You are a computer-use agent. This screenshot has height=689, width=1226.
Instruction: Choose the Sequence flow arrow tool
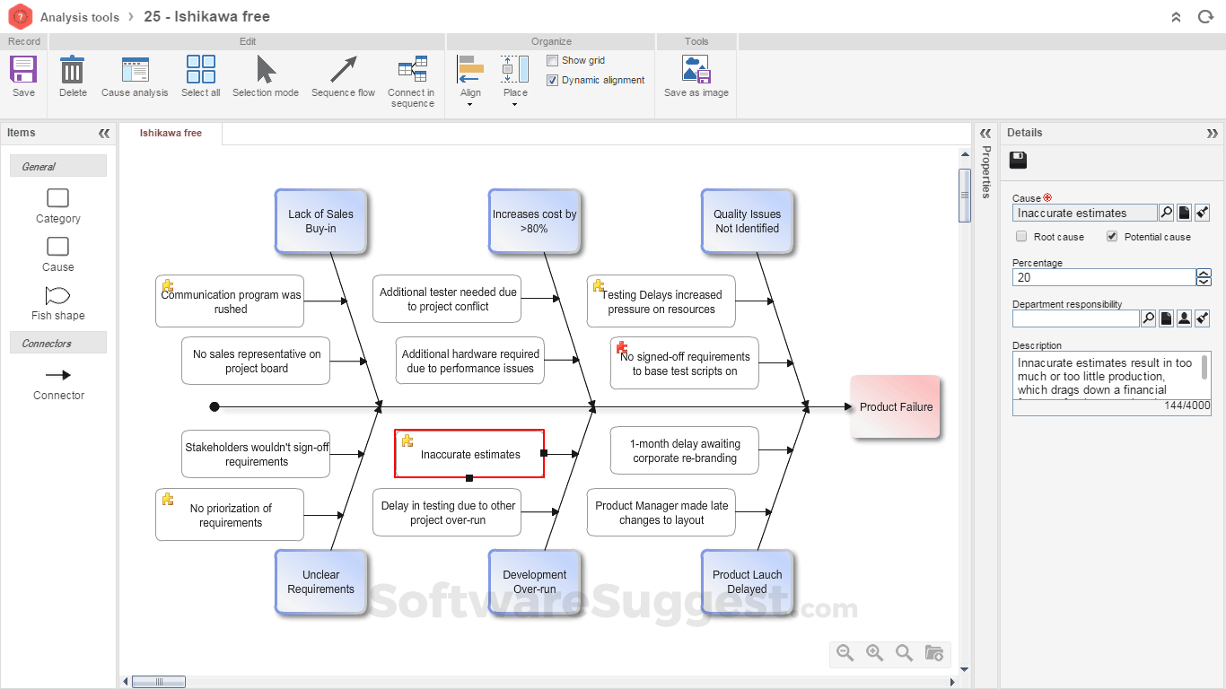point(343,69)
